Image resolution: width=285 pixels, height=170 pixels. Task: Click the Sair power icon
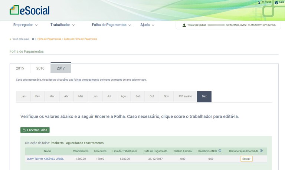pyautogui.click(x=276, y=2)
